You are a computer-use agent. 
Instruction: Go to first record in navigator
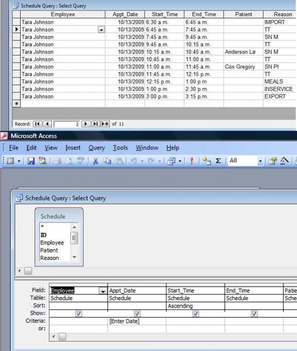tap(37, 124)
